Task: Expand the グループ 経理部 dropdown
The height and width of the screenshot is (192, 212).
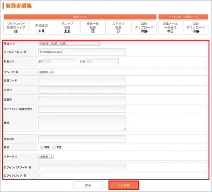Action: (46, 72)
